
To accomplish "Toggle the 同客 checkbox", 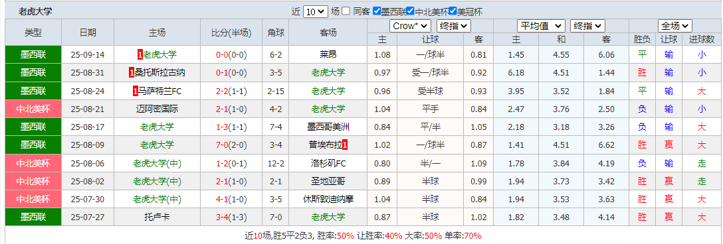I will click(x=346, y=11).
